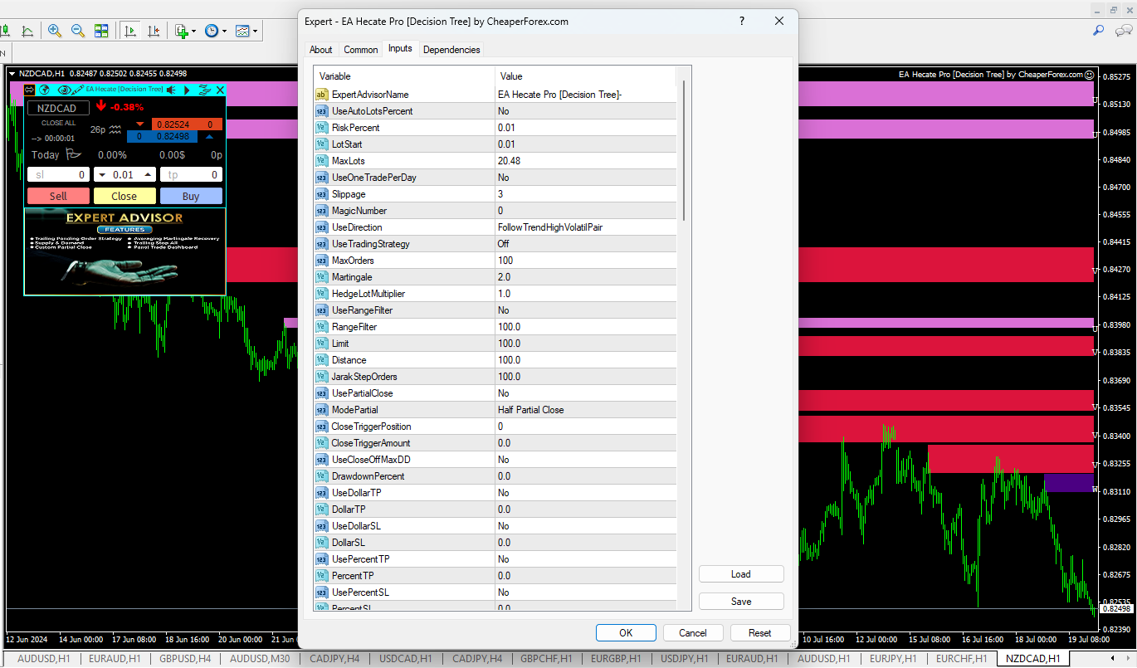
Task: Open the dropdown arrow beside the Templates icon
Action: point(255,32)
